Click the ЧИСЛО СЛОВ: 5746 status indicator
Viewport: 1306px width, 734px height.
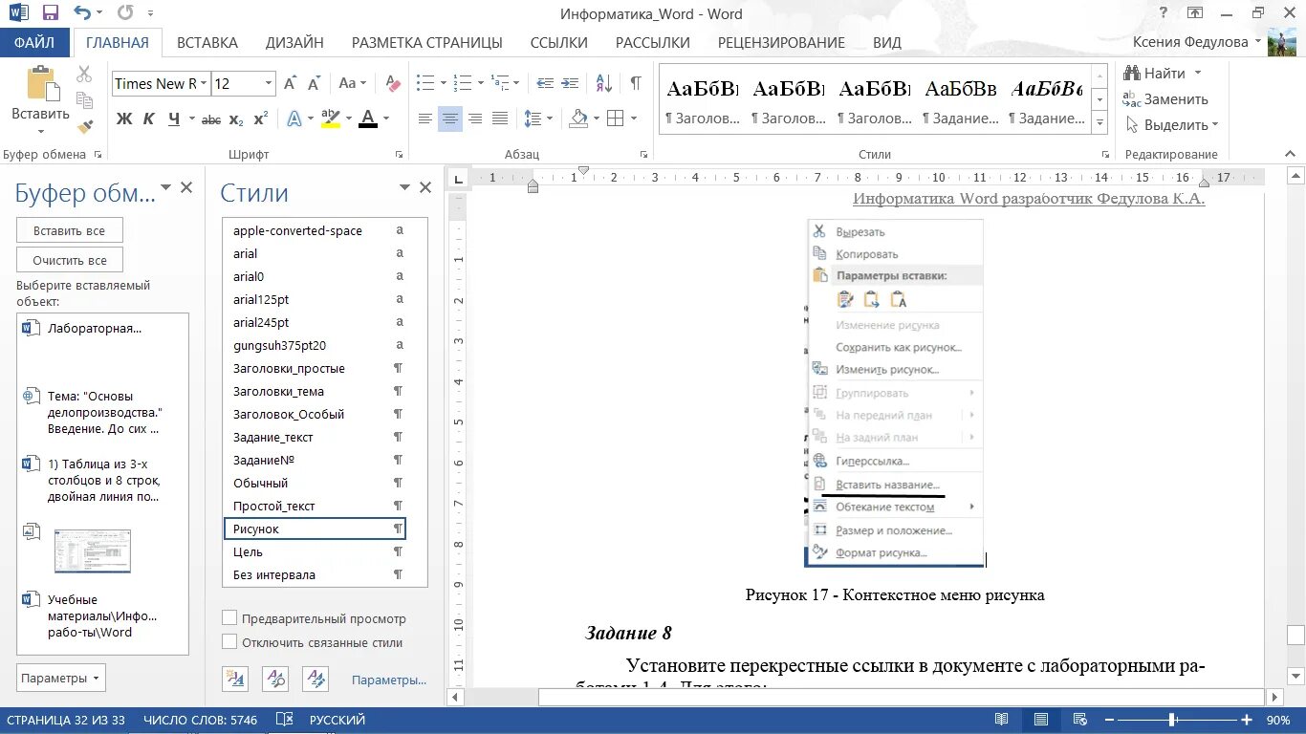(x=200, y=720)
